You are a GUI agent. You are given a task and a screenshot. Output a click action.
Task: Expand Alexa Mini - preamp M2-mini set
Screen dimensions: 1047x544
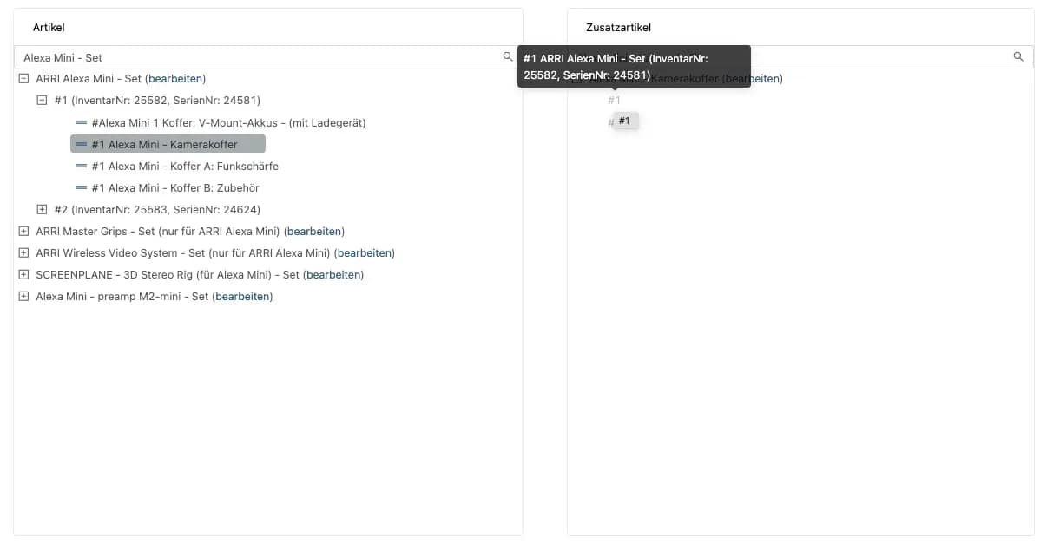[23, 297]
